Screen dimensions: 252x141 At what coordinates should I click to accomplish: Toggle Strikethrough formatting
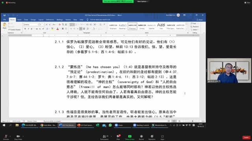tap(37, 29)
